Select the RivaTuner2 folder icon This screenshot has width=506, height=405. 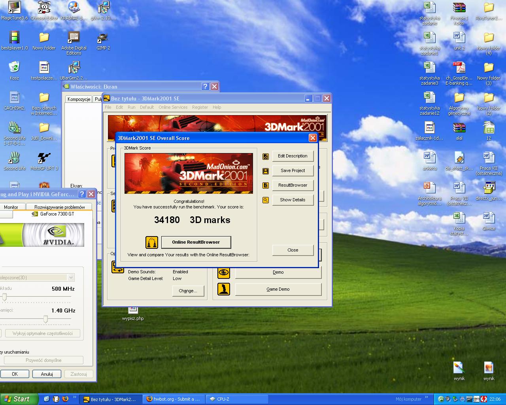489,11
